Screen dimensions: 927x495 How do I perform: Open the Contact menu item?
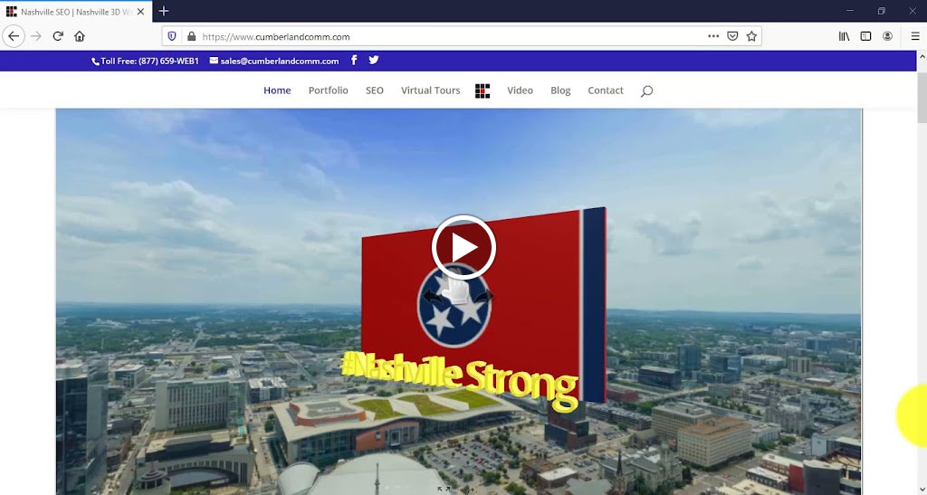(x=606, y=90)
